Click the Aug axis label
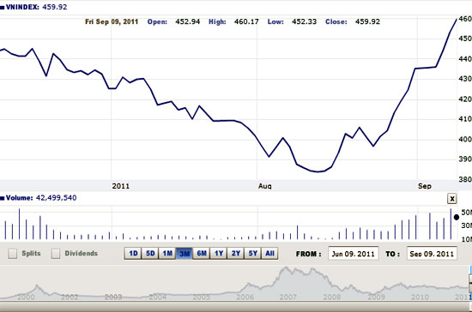472x312 pixels. [x=265, y=186]
